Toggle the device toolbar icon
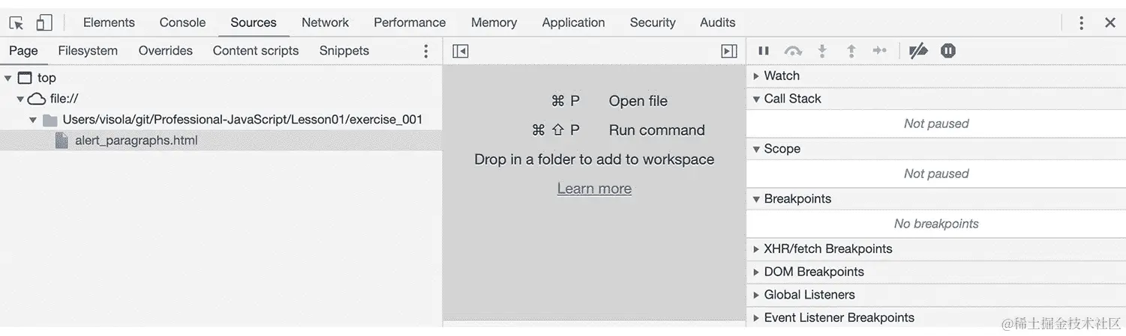 point(44,22)
